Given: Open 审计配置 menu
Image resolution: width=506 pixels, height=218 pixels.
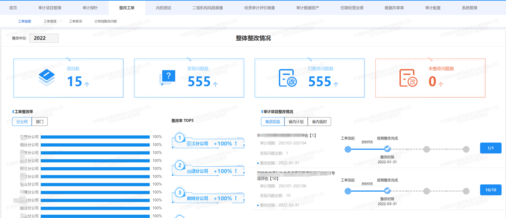Looking at the screenshot, I should 433,8.
